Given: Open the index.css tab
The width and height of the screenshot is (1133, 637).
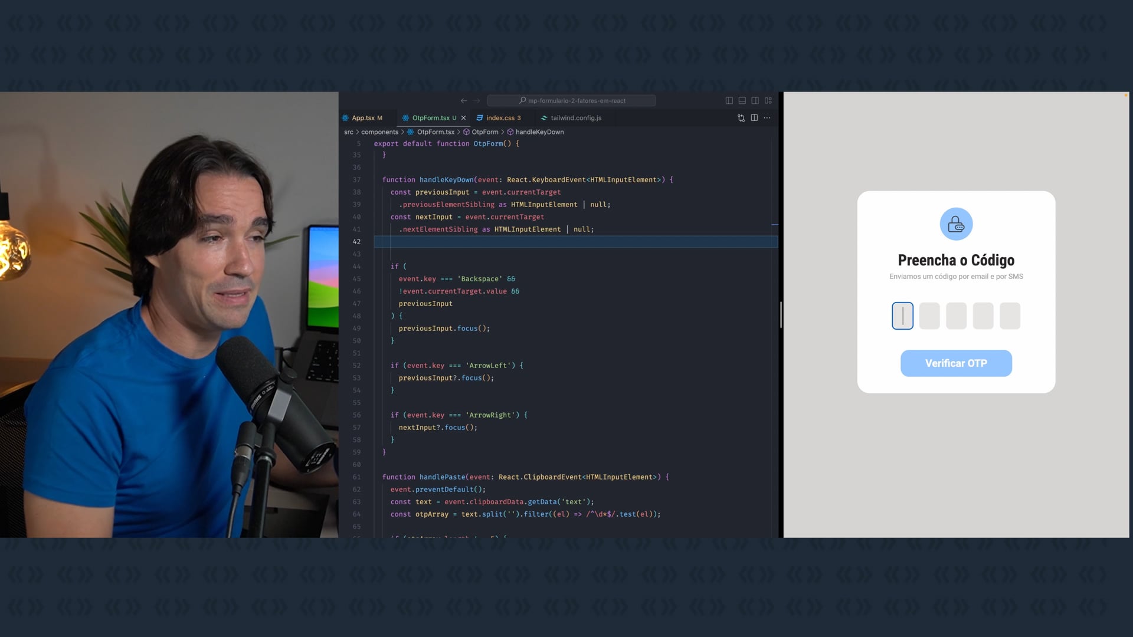Looking at the screenshot, I should coord(500,118).
